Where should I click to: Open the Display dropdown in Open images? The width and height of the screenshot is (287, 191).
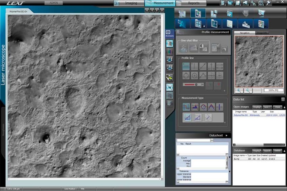(x=257, y=107)
